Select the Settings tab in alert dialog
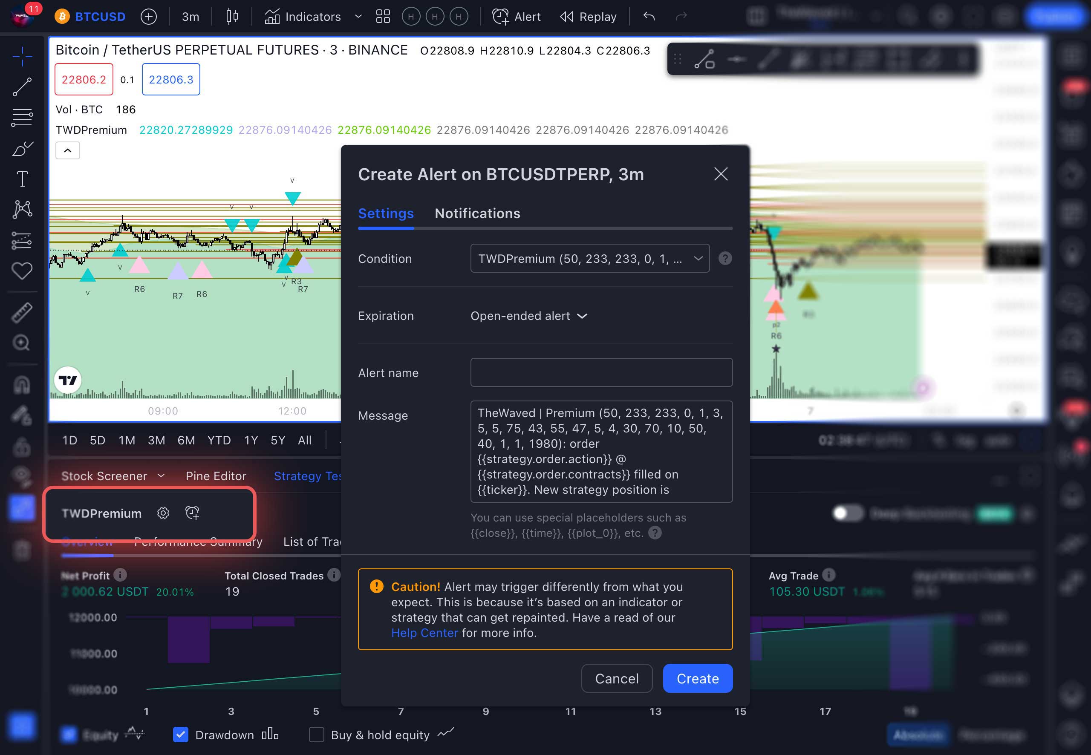 tap(386, 213)
